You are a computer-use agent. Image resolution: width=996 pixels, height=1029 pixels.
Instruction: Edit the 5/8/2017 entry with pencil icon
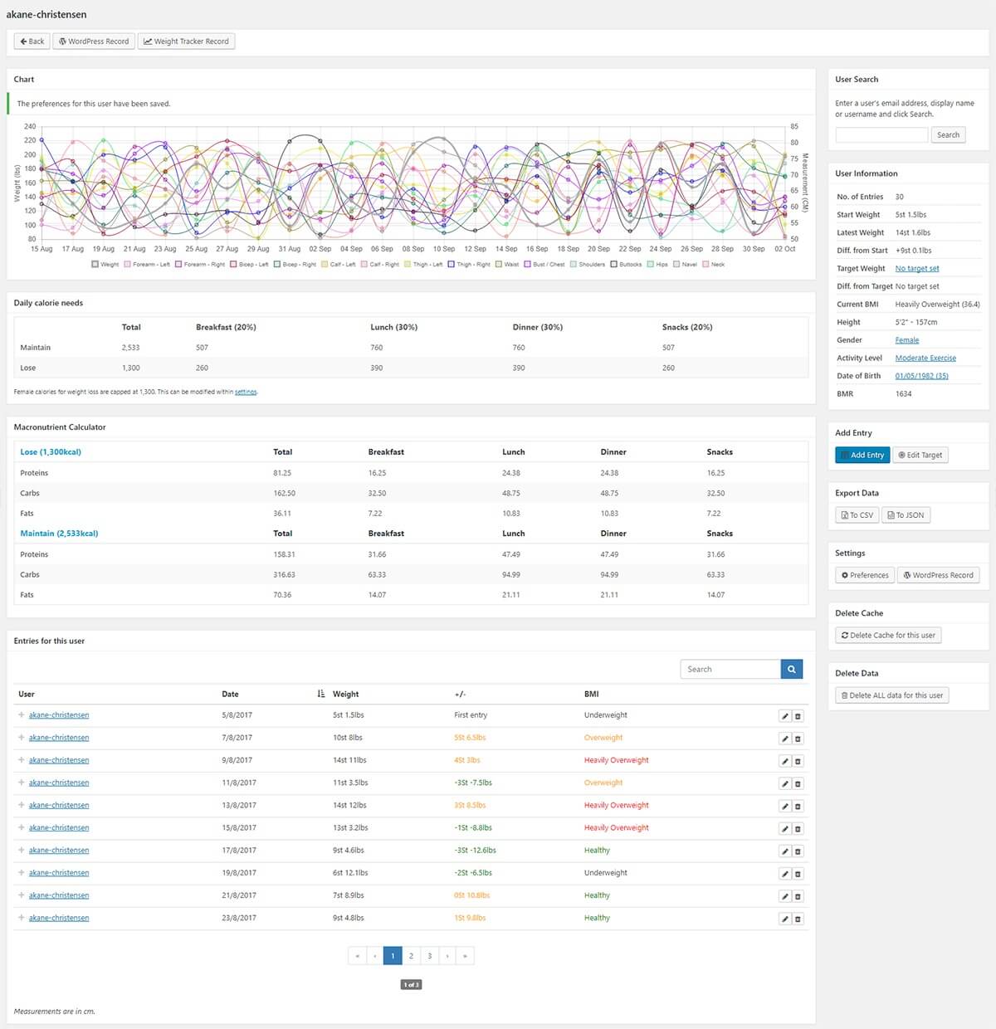pos(784,716)
